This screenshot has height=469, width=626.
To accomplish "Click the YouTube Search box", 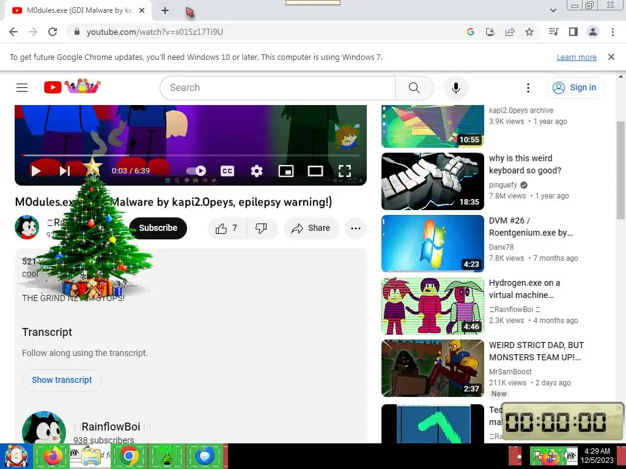I will pyautogui.click(x=278, y=88).
